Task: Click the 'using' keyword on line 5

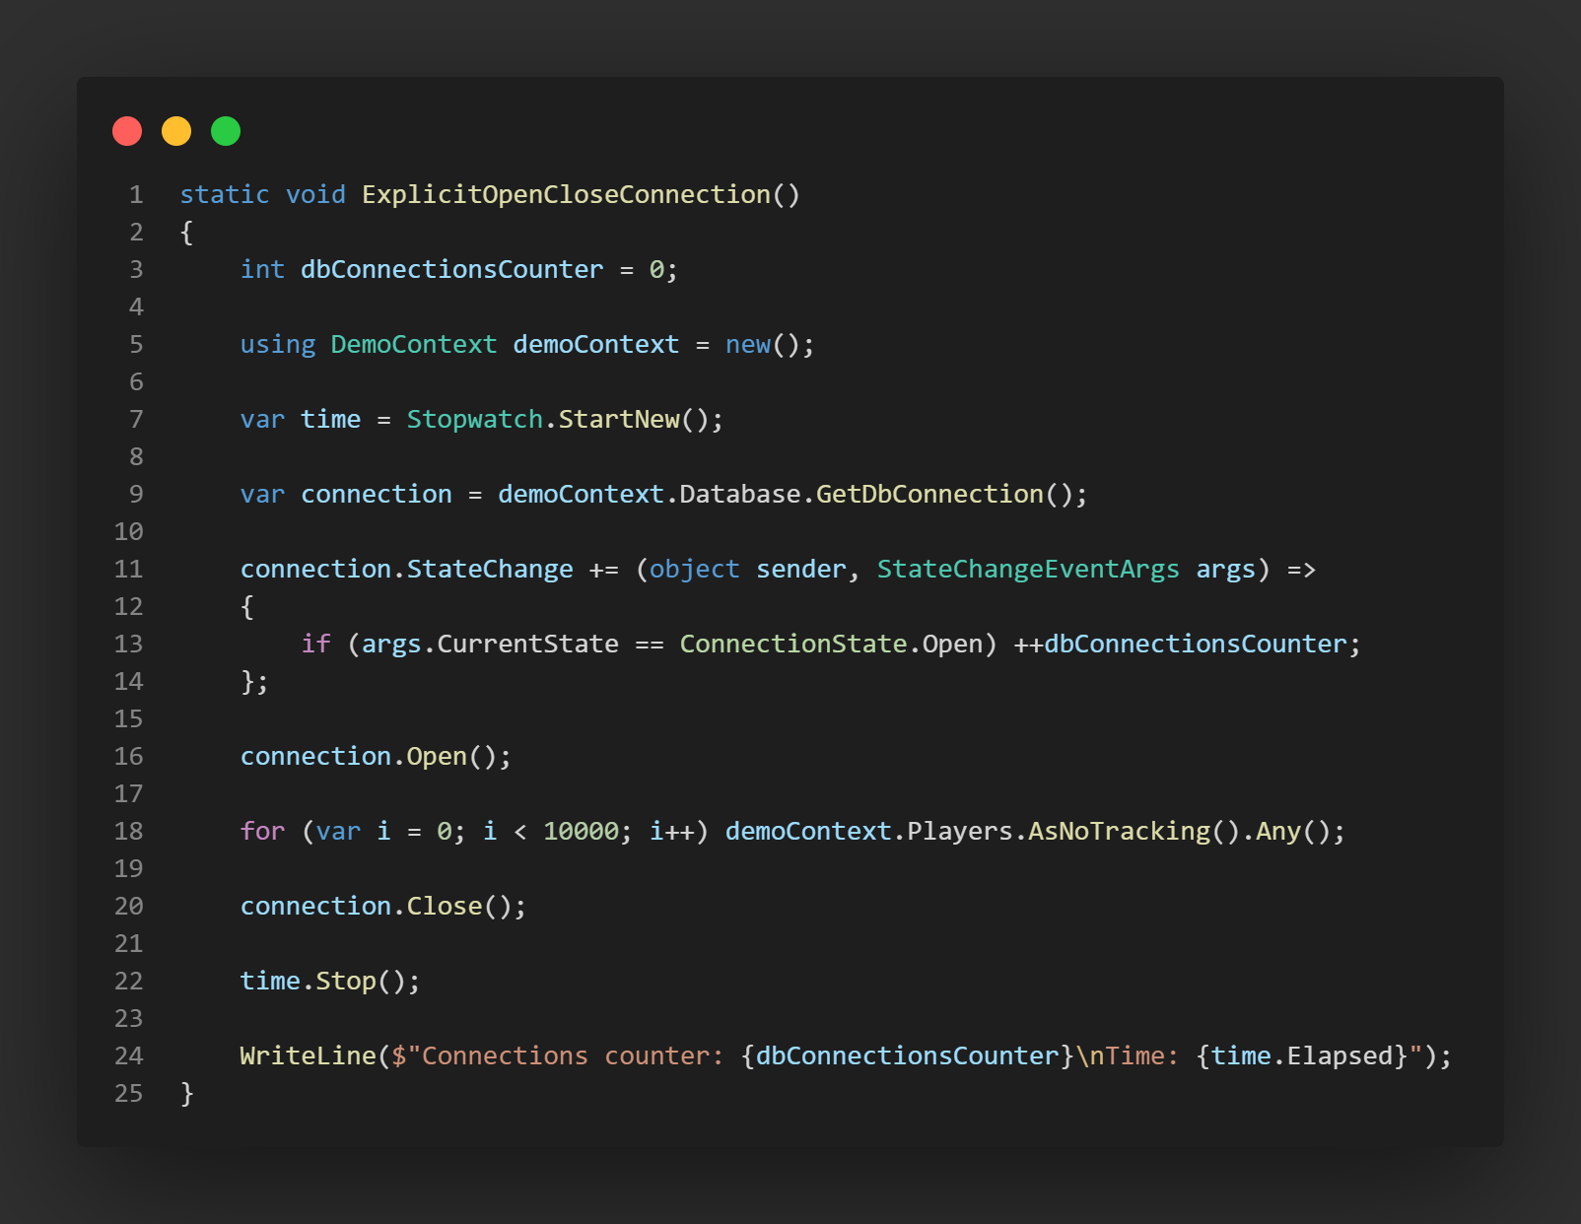Action: point(278,345)
